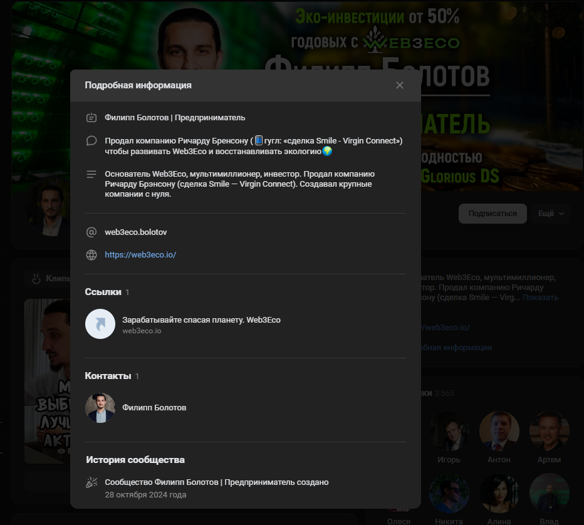Click the globe website icon
This screenshot has height=525, width=584.
coord(91,255)
